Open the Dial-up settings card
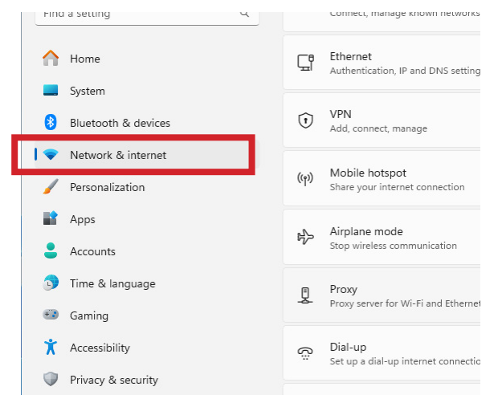 pyautogui.click(x=382, y=353)
